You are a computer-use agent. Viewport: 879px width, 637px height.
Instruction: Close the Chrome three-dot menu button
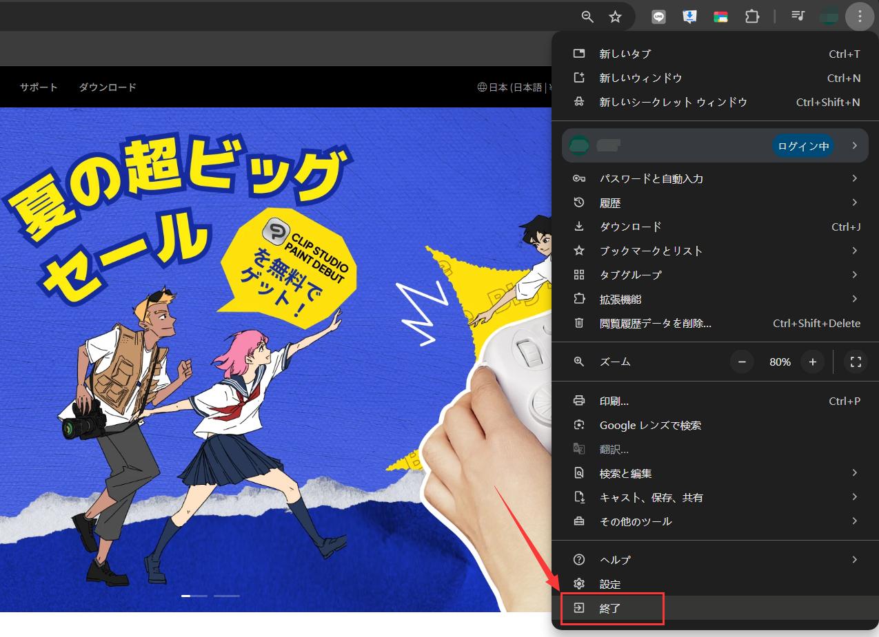860,17
